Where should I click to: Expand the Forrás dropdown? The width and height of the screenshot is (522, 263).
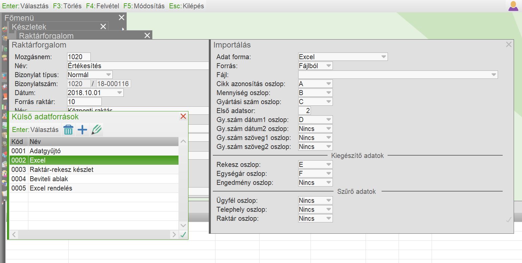point(329,66)
